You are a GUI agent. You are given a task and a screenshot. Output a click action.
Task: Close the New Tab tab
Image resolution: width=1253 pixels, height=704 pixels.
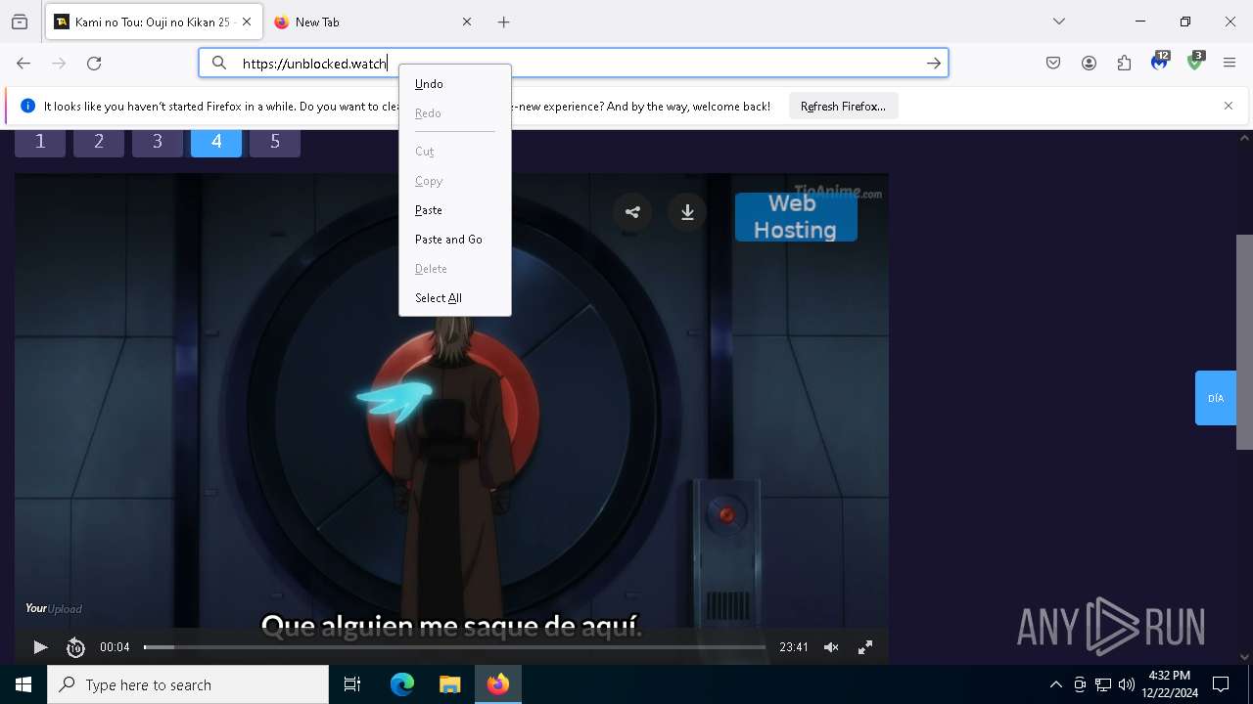coord(466,22)
